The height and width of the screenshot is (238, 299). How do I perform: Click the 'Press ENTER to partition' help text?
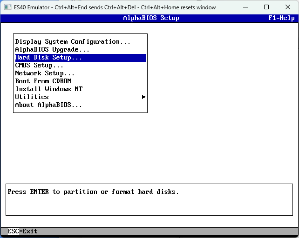(x=93, y=192)
